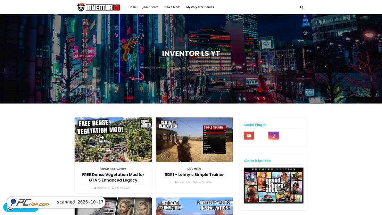Open the Join Discord menu item
This screenshot has height=215, width=382.
[x=150, y=7]
